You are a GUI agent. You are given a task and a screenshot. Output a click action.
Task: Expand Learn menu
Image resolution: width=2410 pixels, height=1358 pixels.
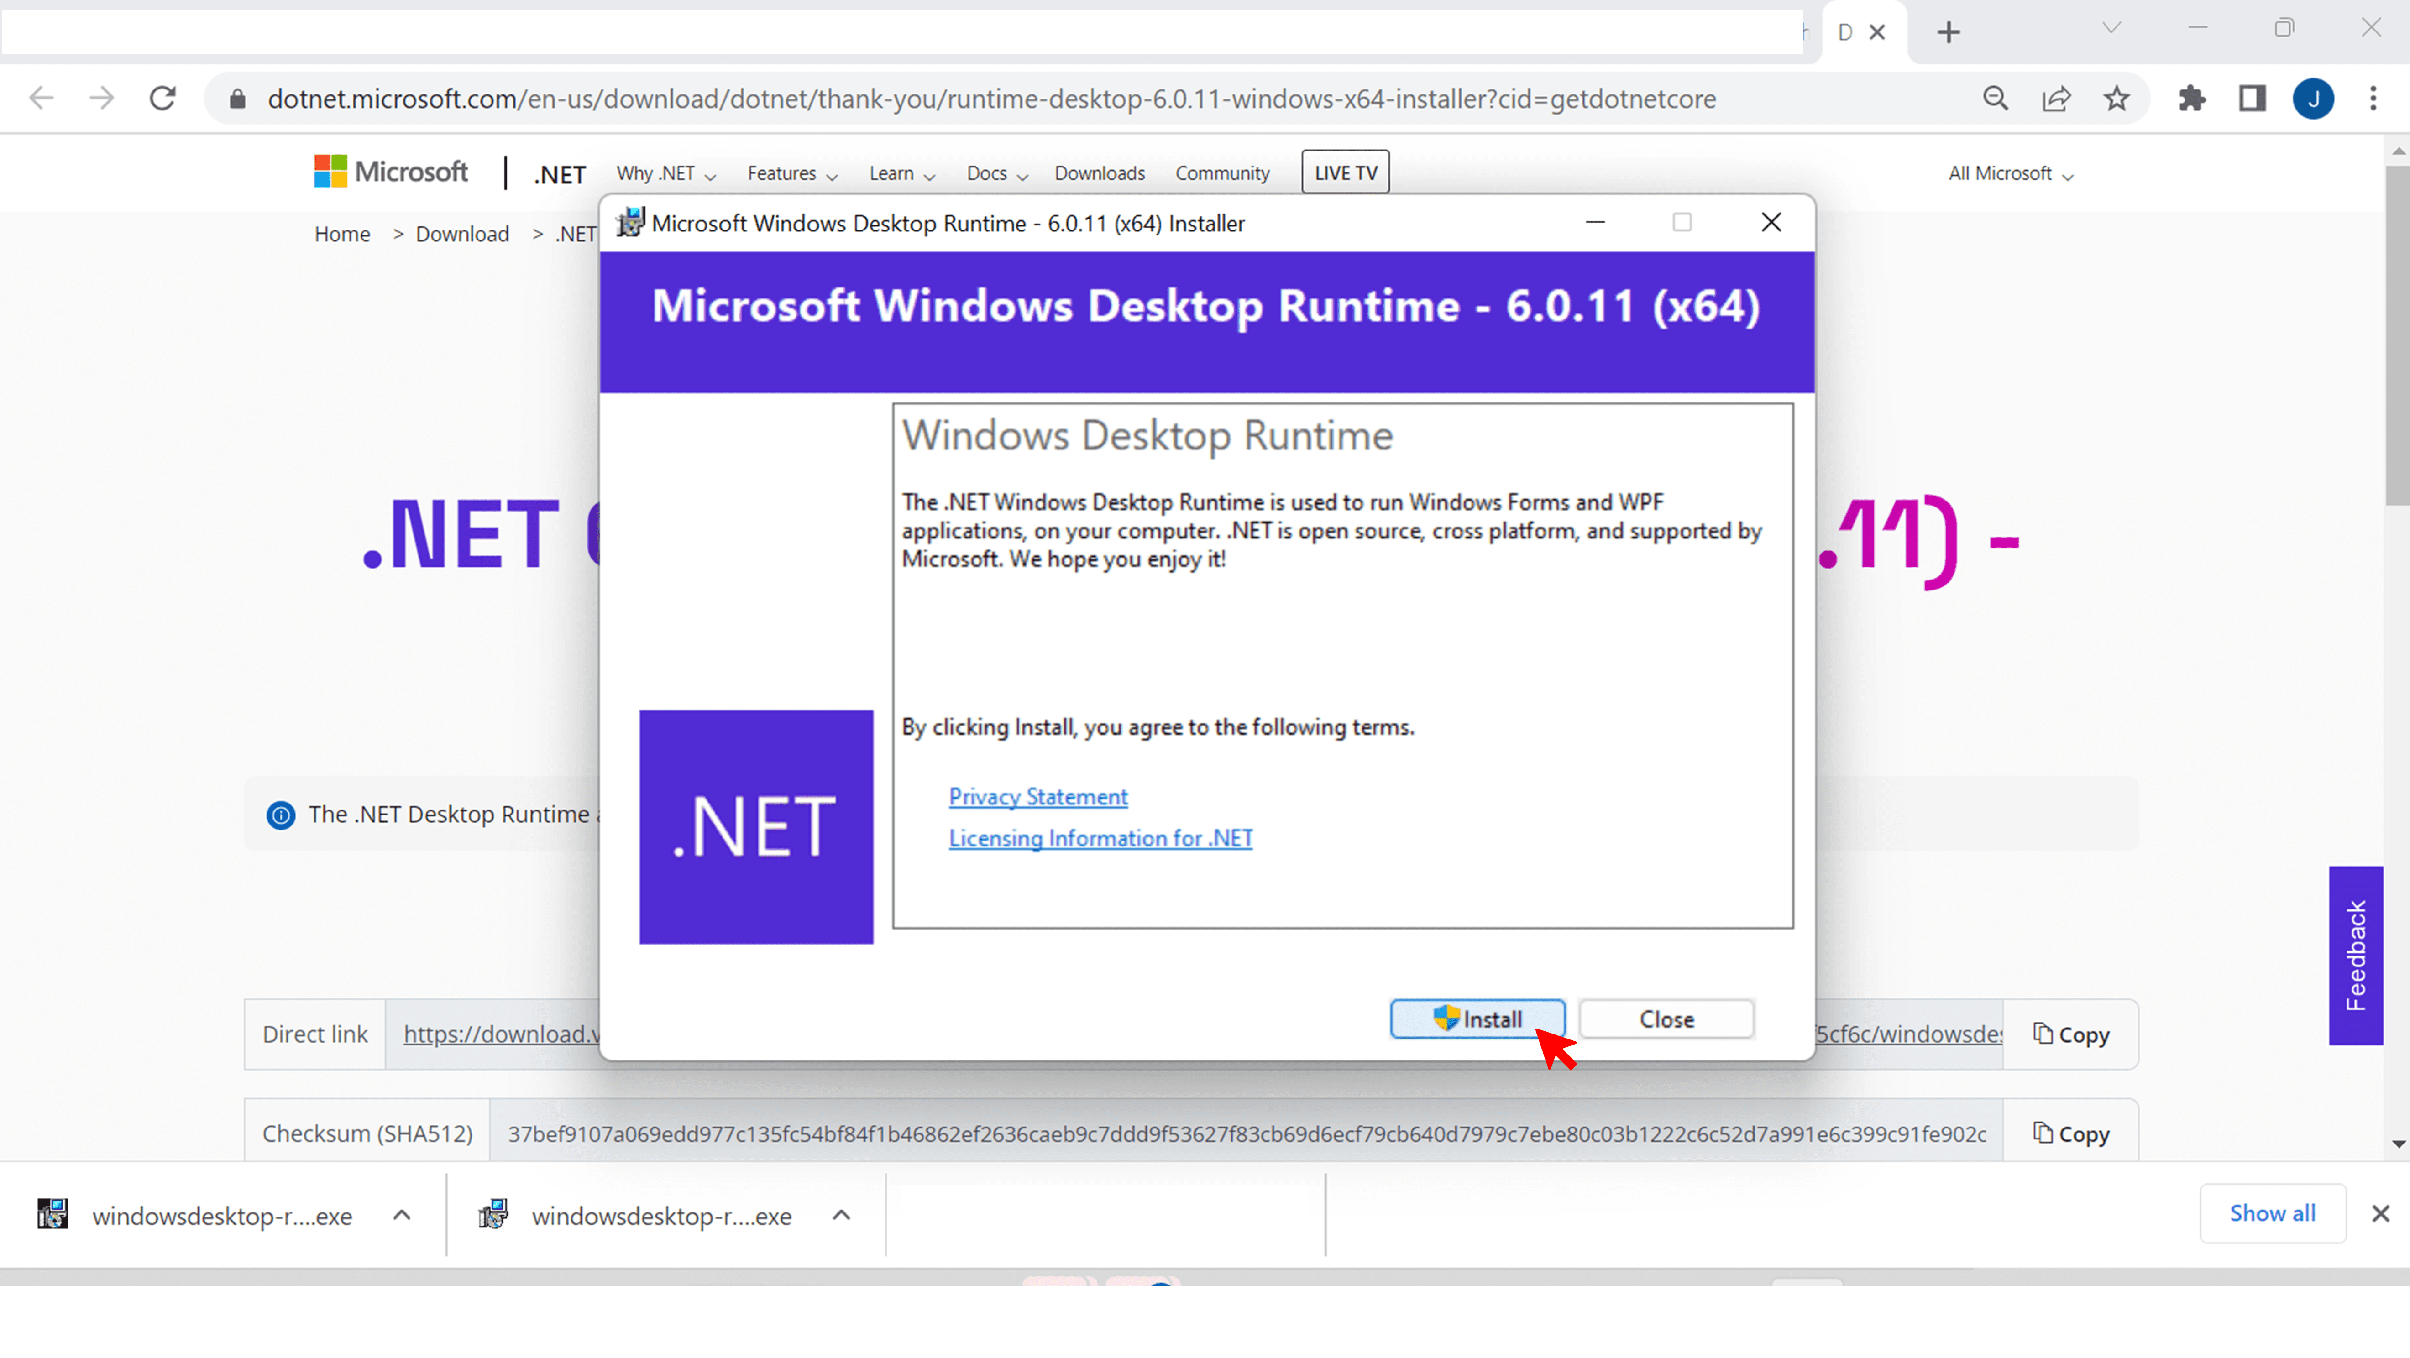tap(902, 174)
